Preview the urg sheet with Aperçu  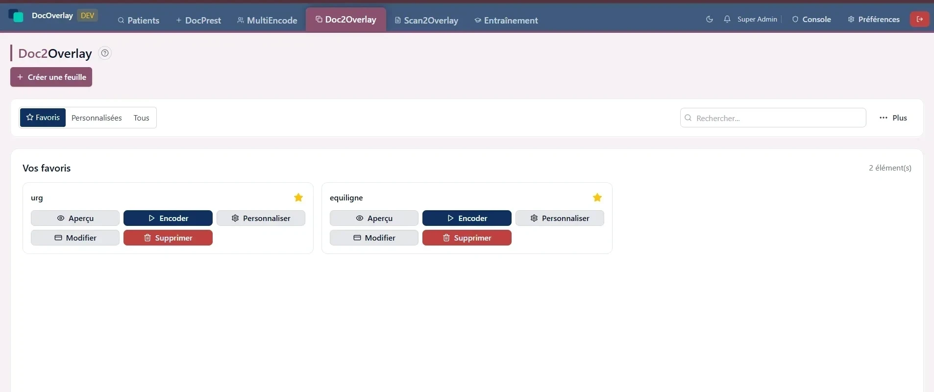click(x=75, y=218)
